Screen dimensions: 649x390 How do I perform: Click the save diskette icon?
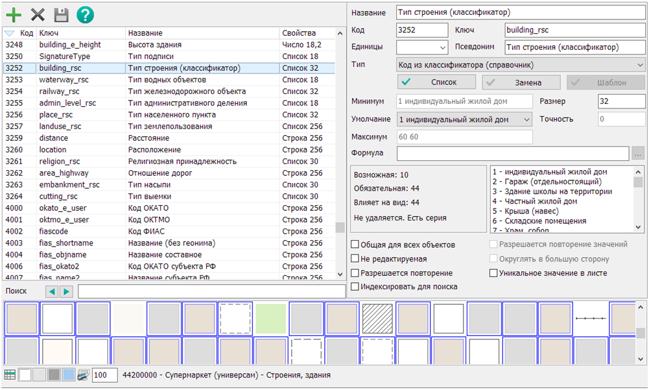click(60, 15)
